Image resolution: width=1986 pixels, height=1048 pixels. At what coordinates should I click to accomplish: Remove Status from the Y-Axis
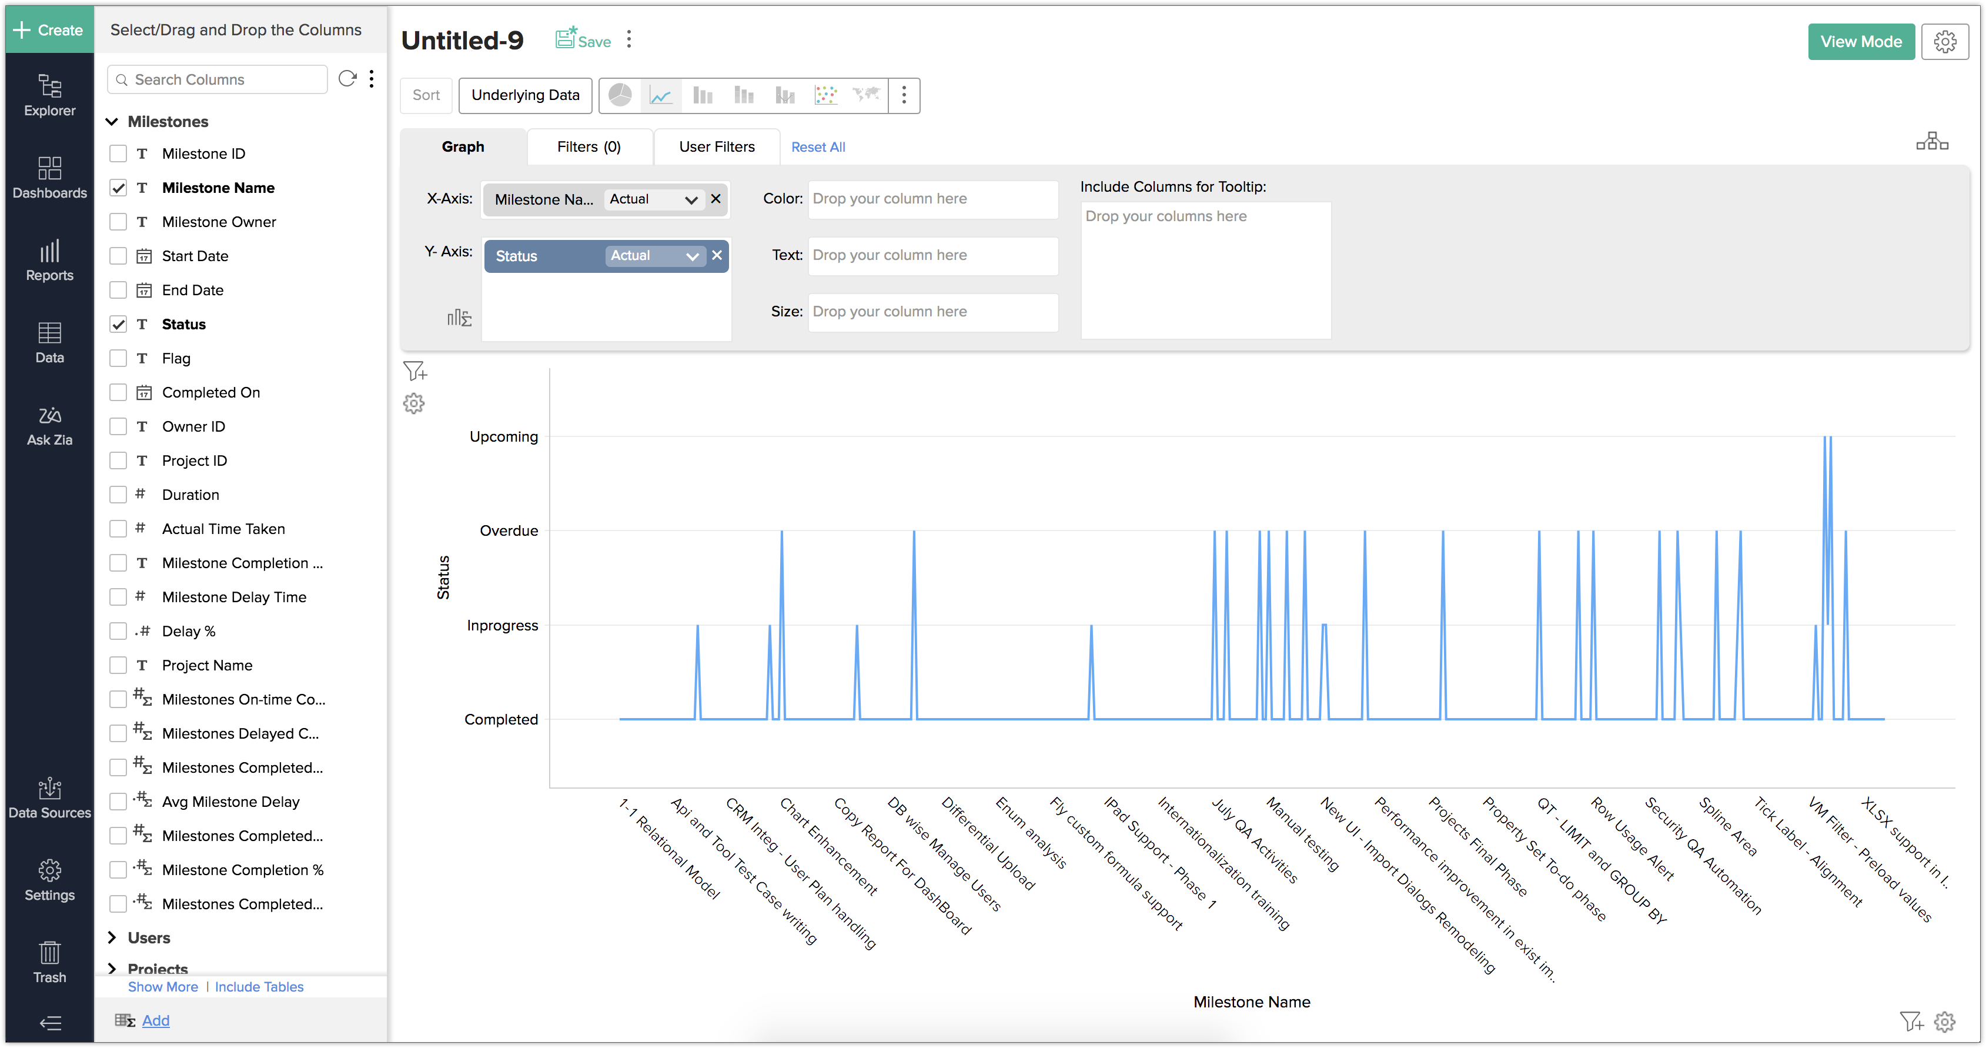(x=717, y=255)
